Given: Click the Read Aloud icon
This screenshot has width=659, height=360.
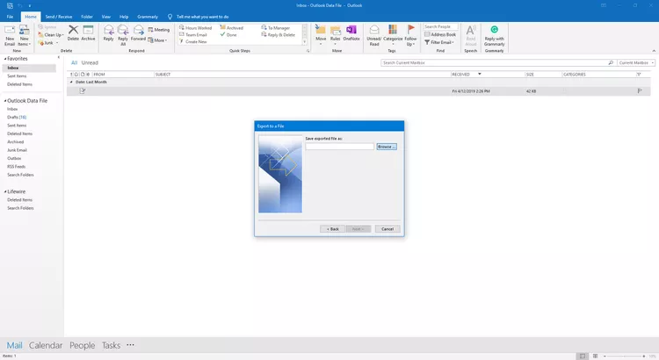Looking at the screenshot, I should coord(471,30).
